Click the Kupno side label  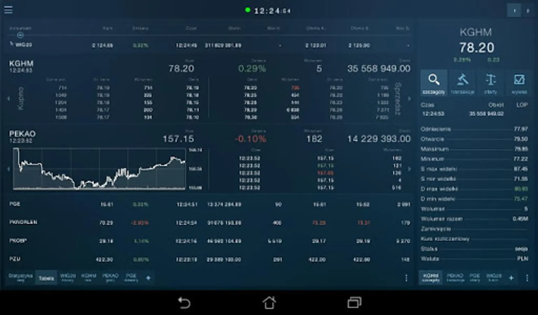coord(21,99)
